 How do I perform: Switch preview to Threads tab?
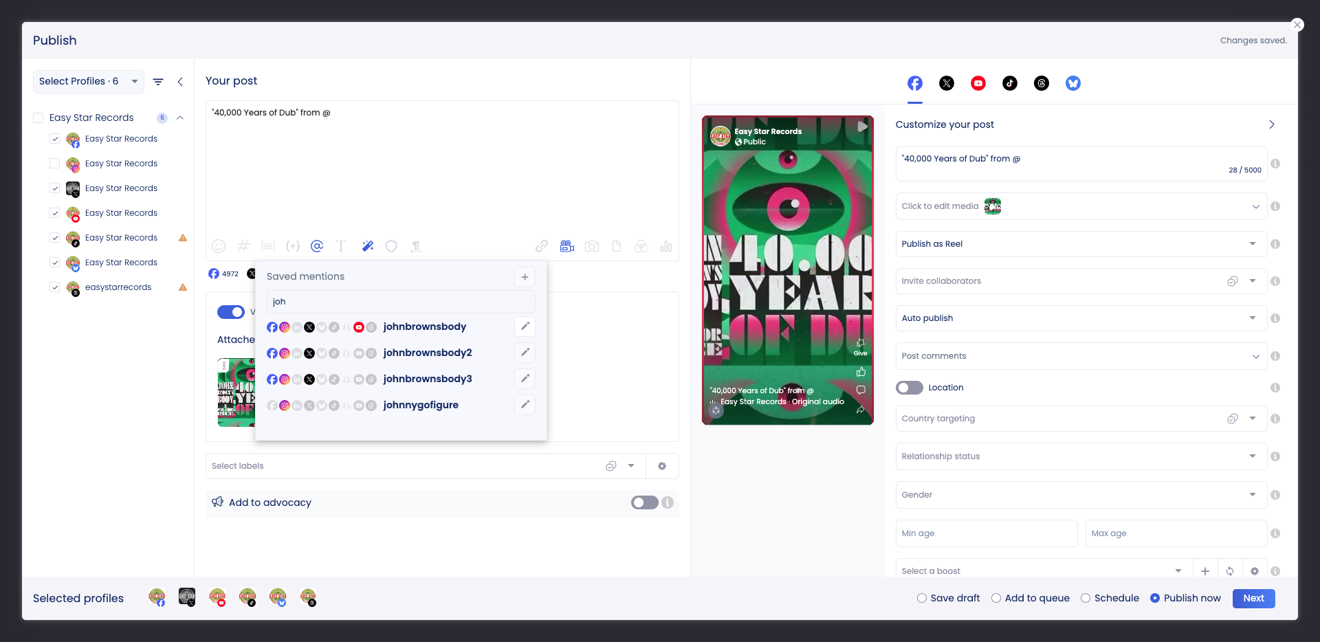coord(1042,83)
